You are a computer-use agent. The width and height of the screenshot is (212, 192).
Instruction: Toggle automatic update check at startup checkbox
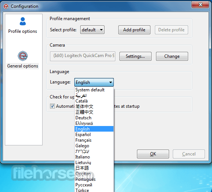[x=52, y=106]
